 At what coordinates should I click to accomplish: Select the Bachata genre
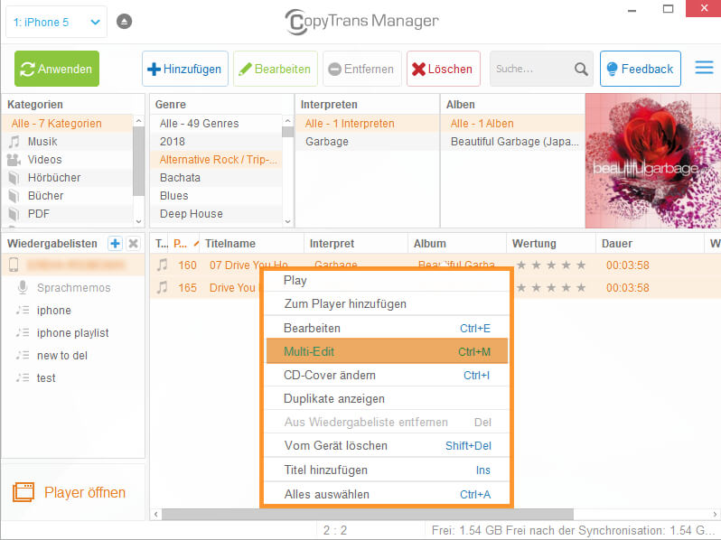pos(217,177)
